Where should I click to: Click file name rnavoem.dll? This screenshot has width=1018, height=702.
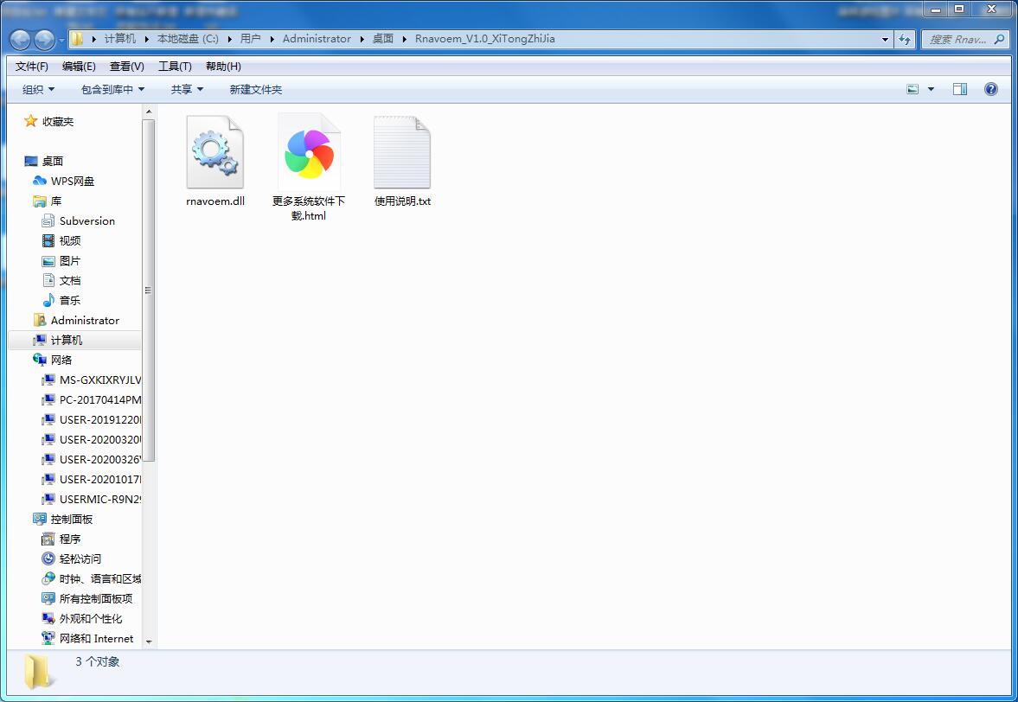click(214, 201)
